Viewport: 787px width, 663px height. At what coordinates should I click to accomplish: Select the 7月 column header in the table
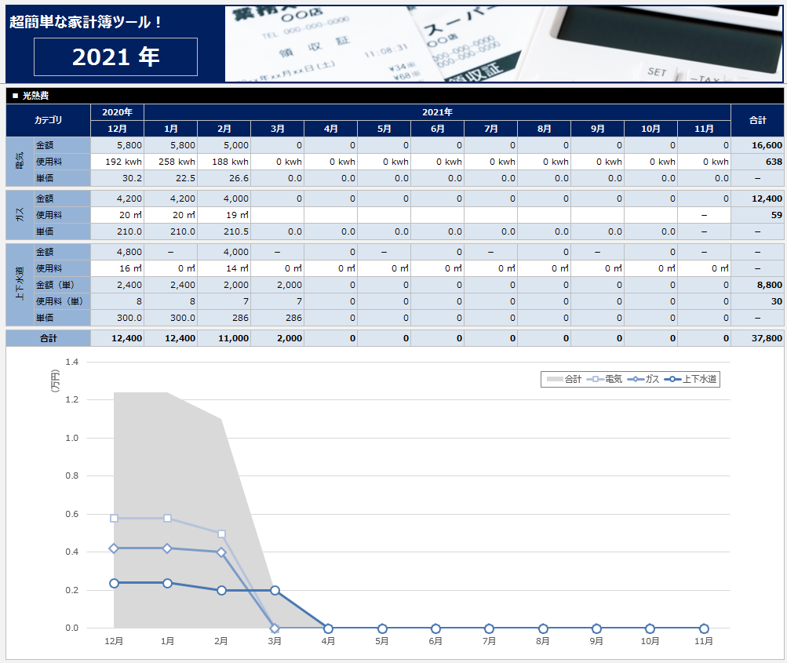[x=491, y=129]
